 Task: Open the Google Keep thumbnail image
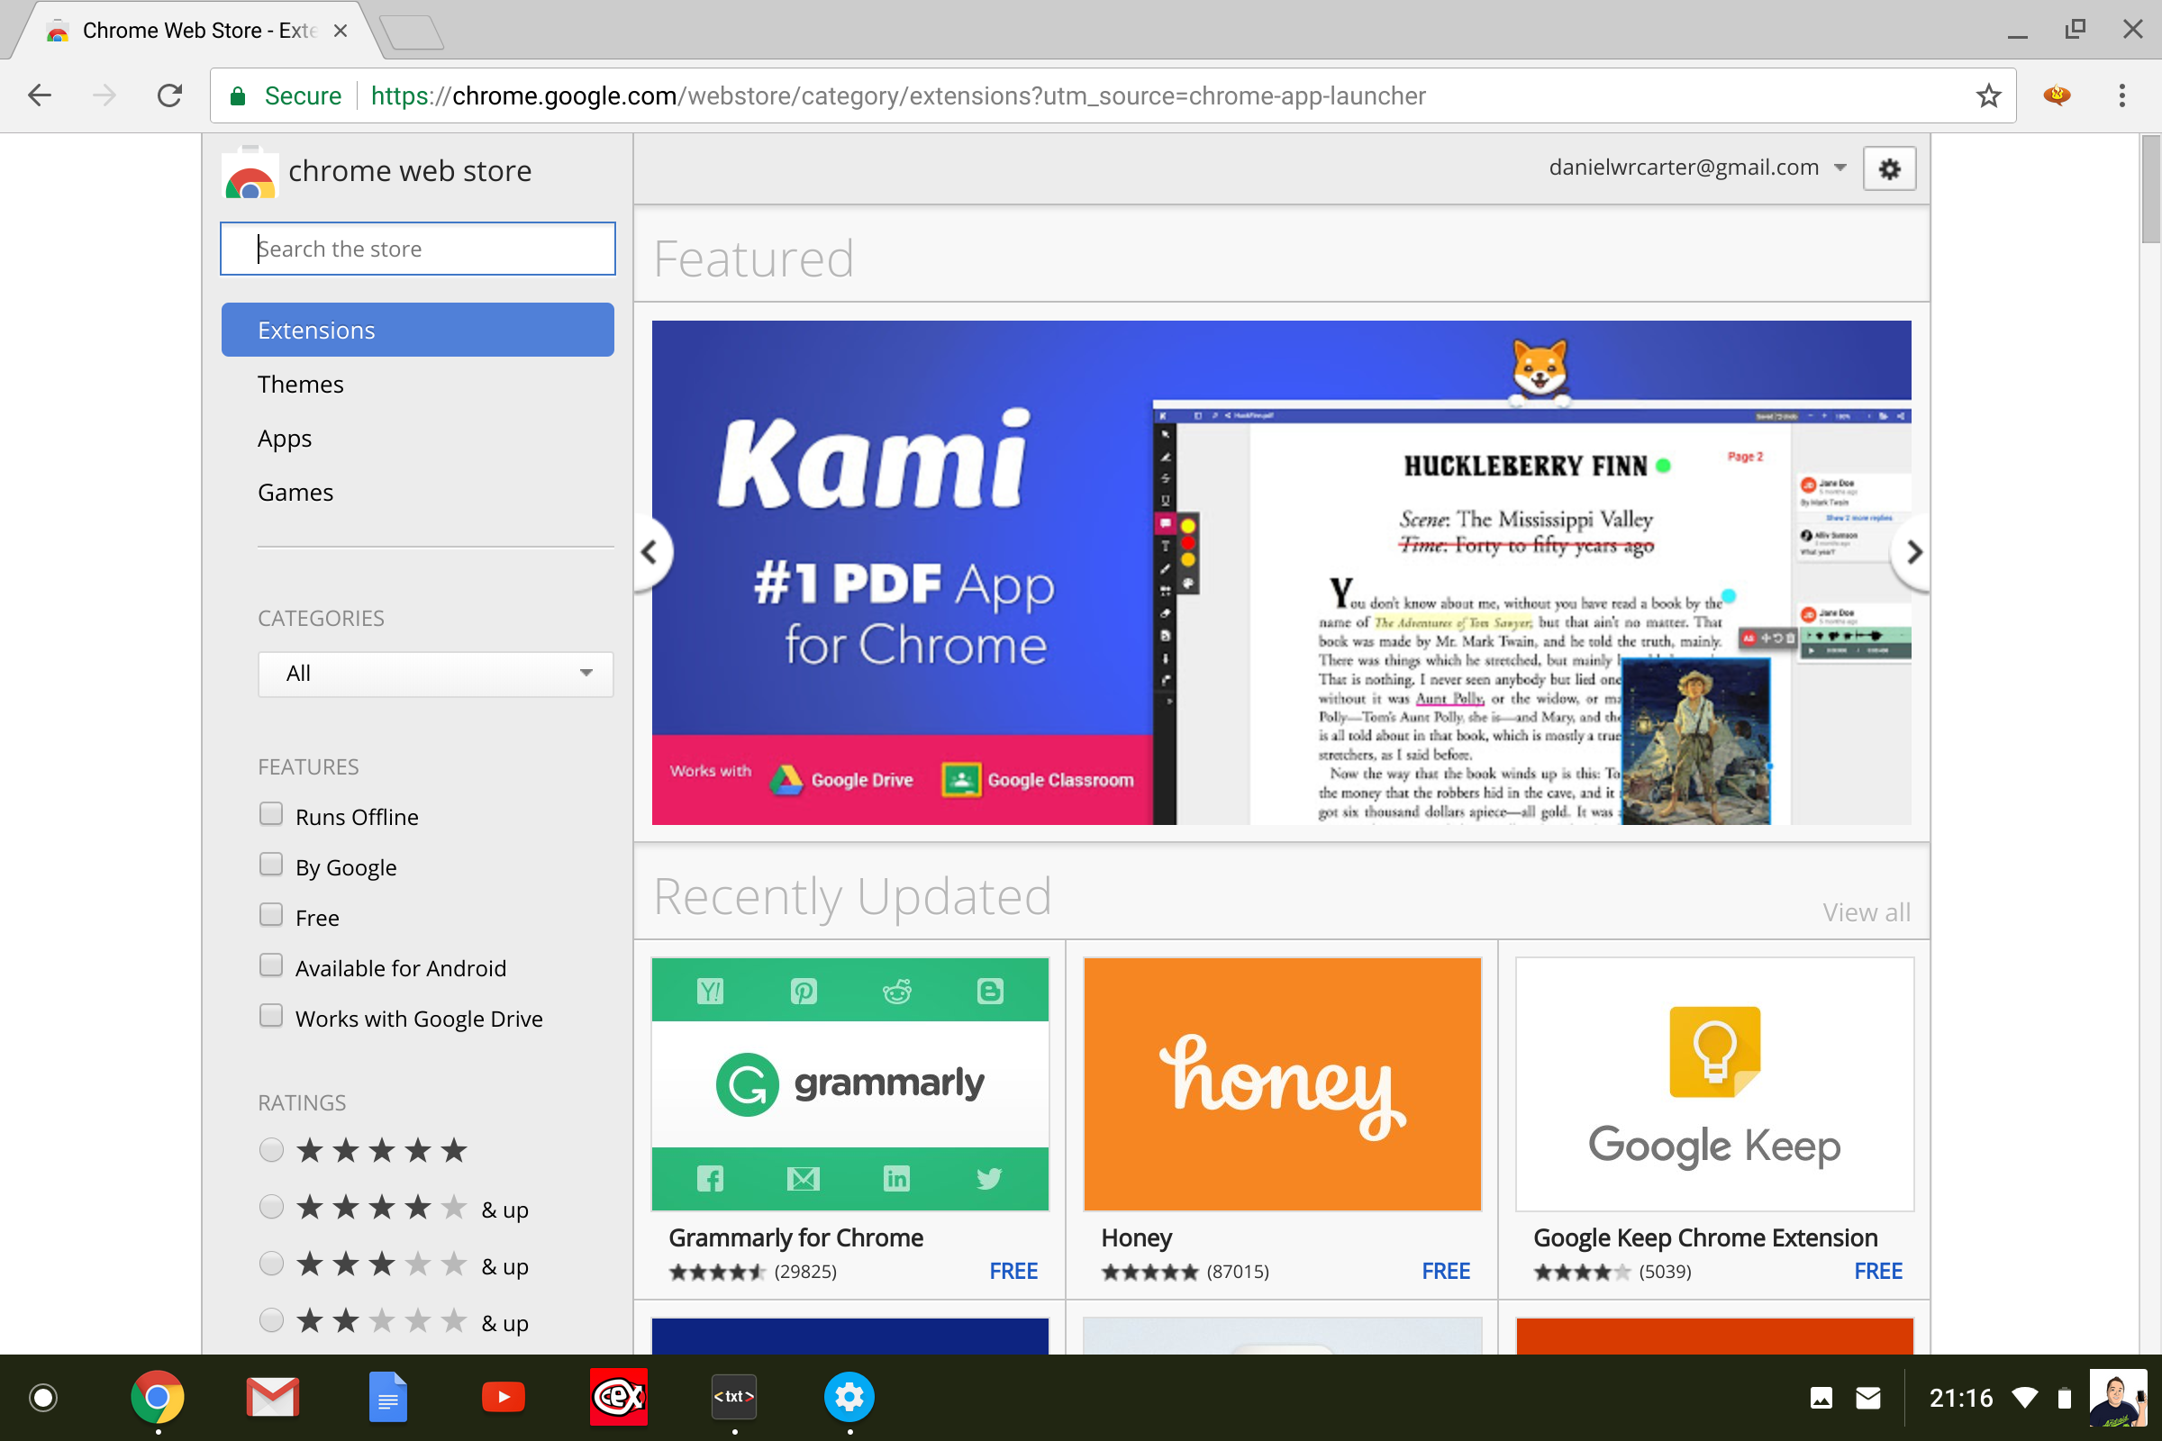1714,1084
